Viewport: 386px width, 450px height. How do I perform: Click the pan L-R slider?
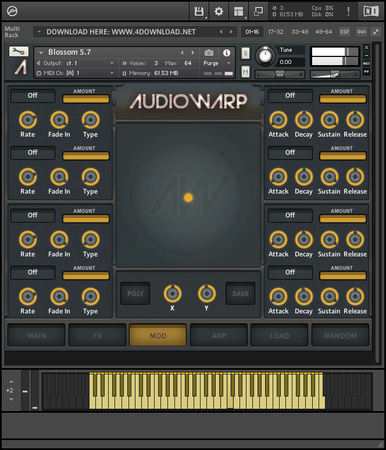point(280,74)
